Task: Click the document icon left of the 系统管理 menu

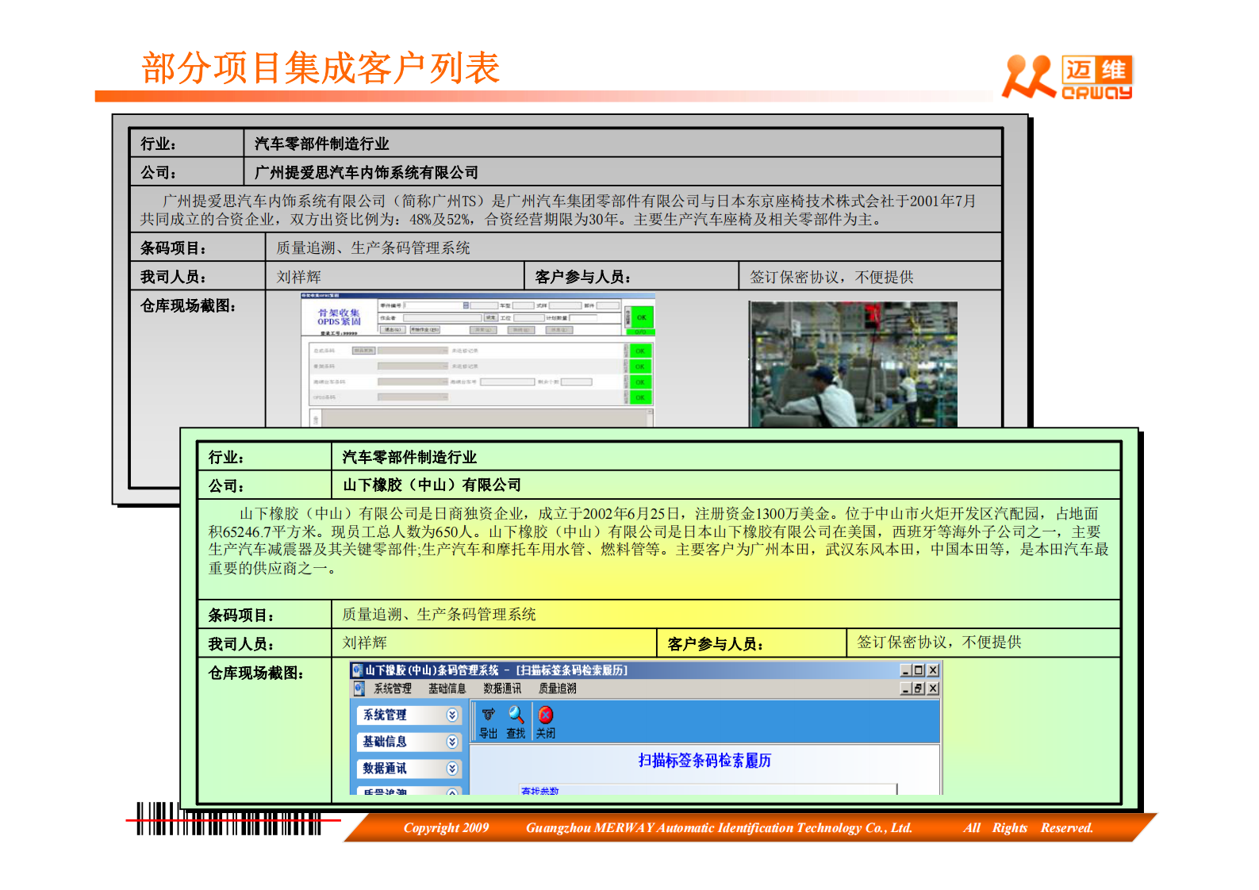Action: 359,689
